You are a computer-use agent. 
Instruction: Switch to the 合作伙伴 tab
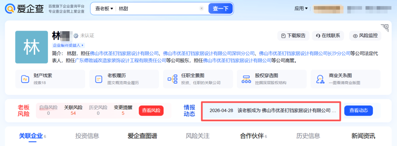pyautogui.click(x=253, y=136)
